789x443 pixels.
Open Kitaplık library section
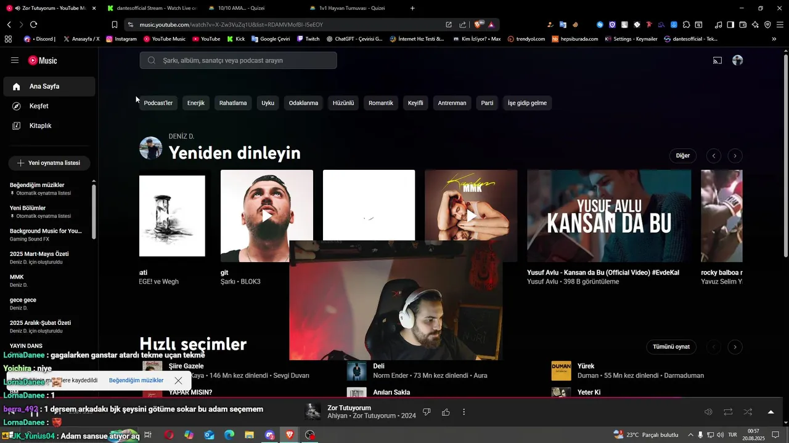(49, 126)
